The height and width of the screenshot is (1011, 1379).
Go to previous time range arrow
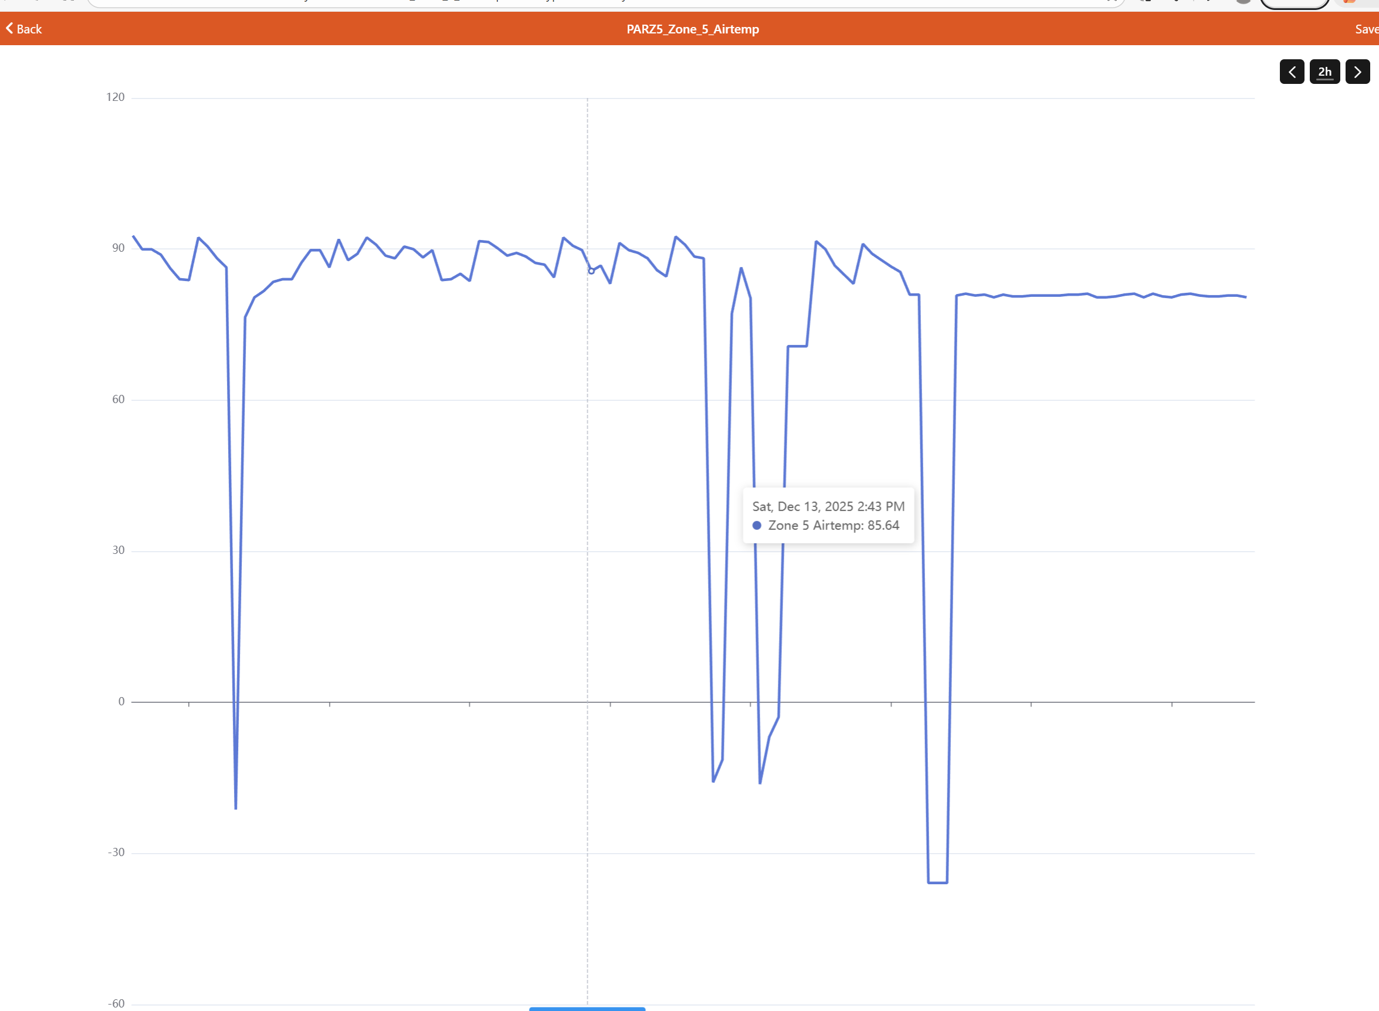(x=1292, y=72)
